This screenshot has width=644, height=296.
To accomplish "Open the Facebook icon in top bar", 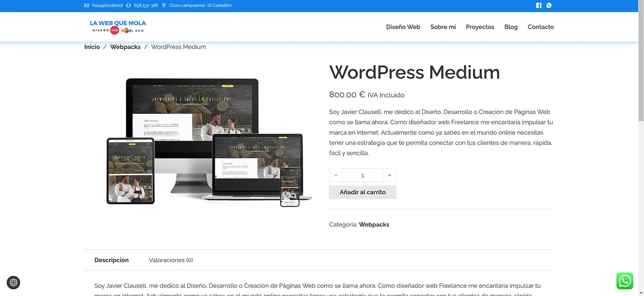I will click(539, 6).
